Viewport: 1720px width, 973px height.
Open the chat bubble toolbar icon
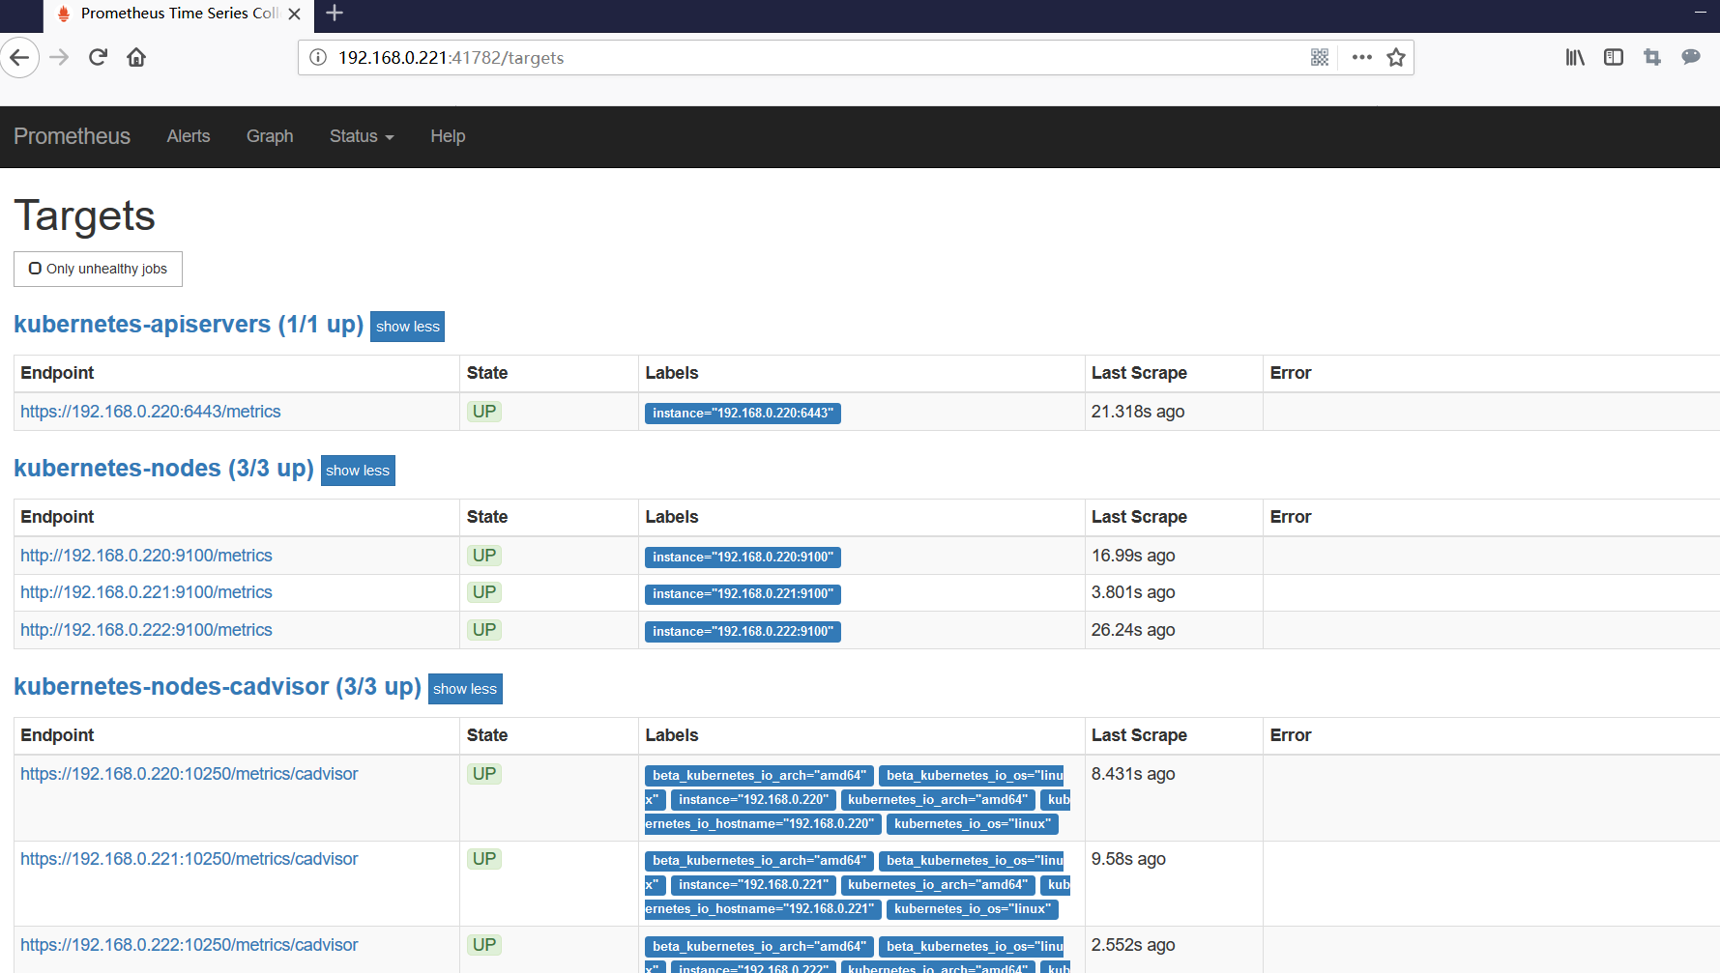(x=1691, y=57)
